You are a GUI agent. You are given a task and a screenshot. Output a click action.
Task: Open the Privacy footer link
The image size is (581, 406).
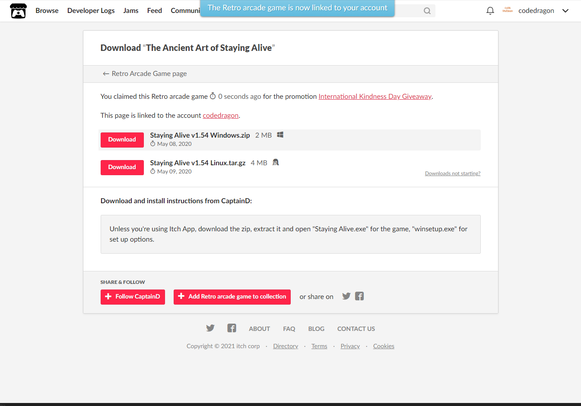click(x=350, y=346)
